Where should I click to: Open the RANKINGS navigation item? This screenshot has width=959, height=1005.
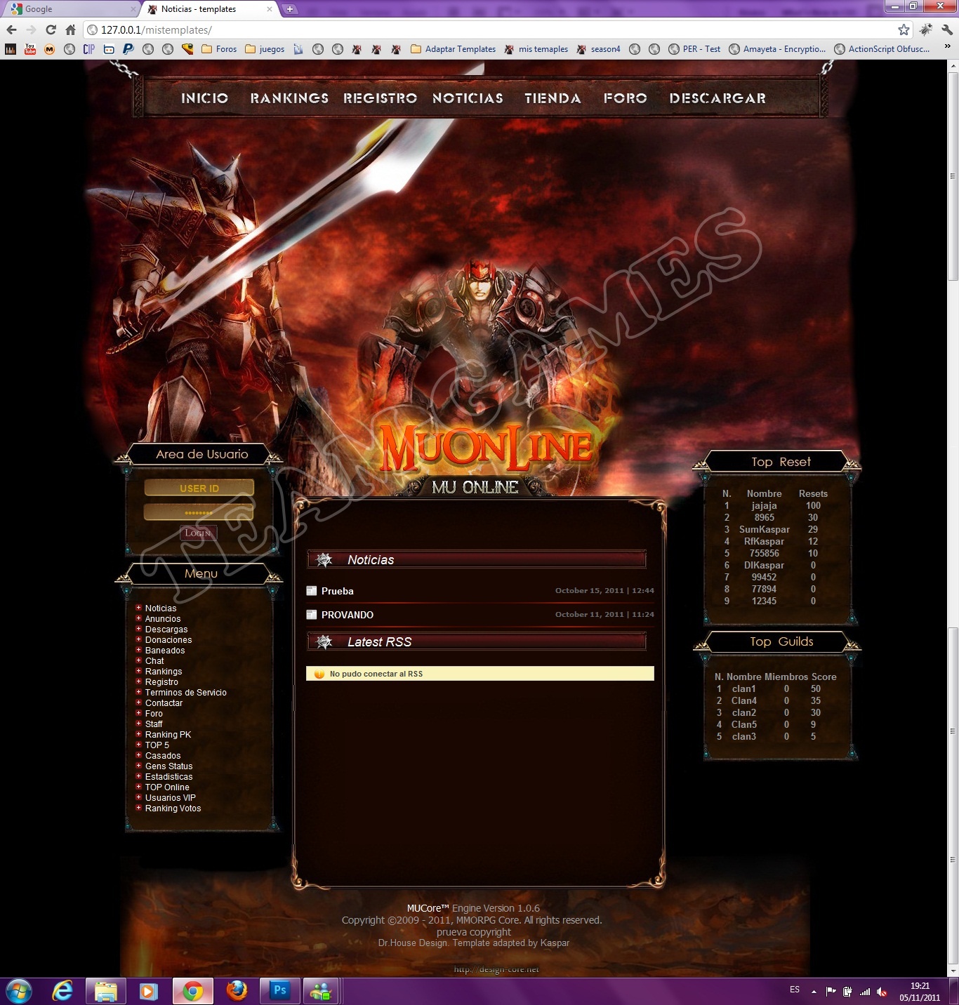coord(289,98)
